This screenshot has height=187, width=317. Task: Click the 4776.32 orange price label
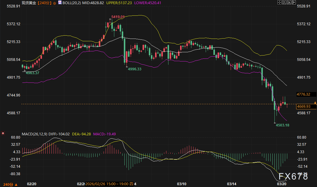pyautogui.click(x=304, y=94)
